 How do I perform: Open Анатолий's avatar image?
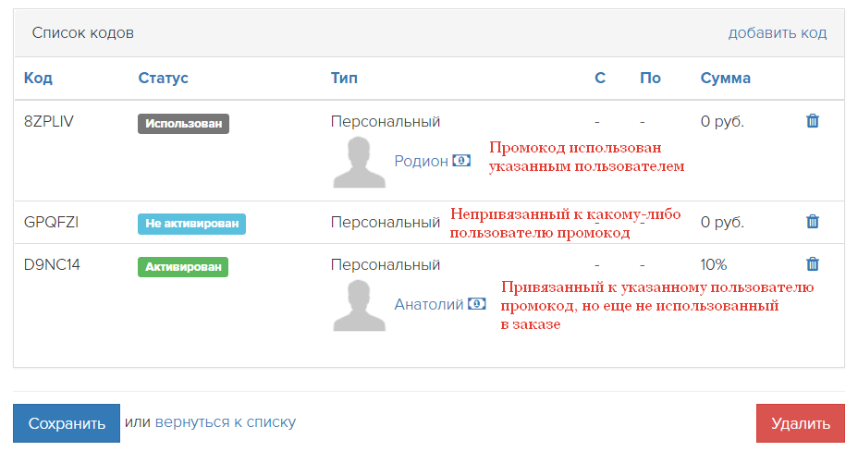[359, 306]
